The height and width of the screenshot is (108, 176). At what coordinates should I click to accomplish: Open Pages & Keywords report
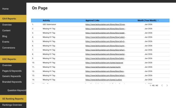coord(12,71)
